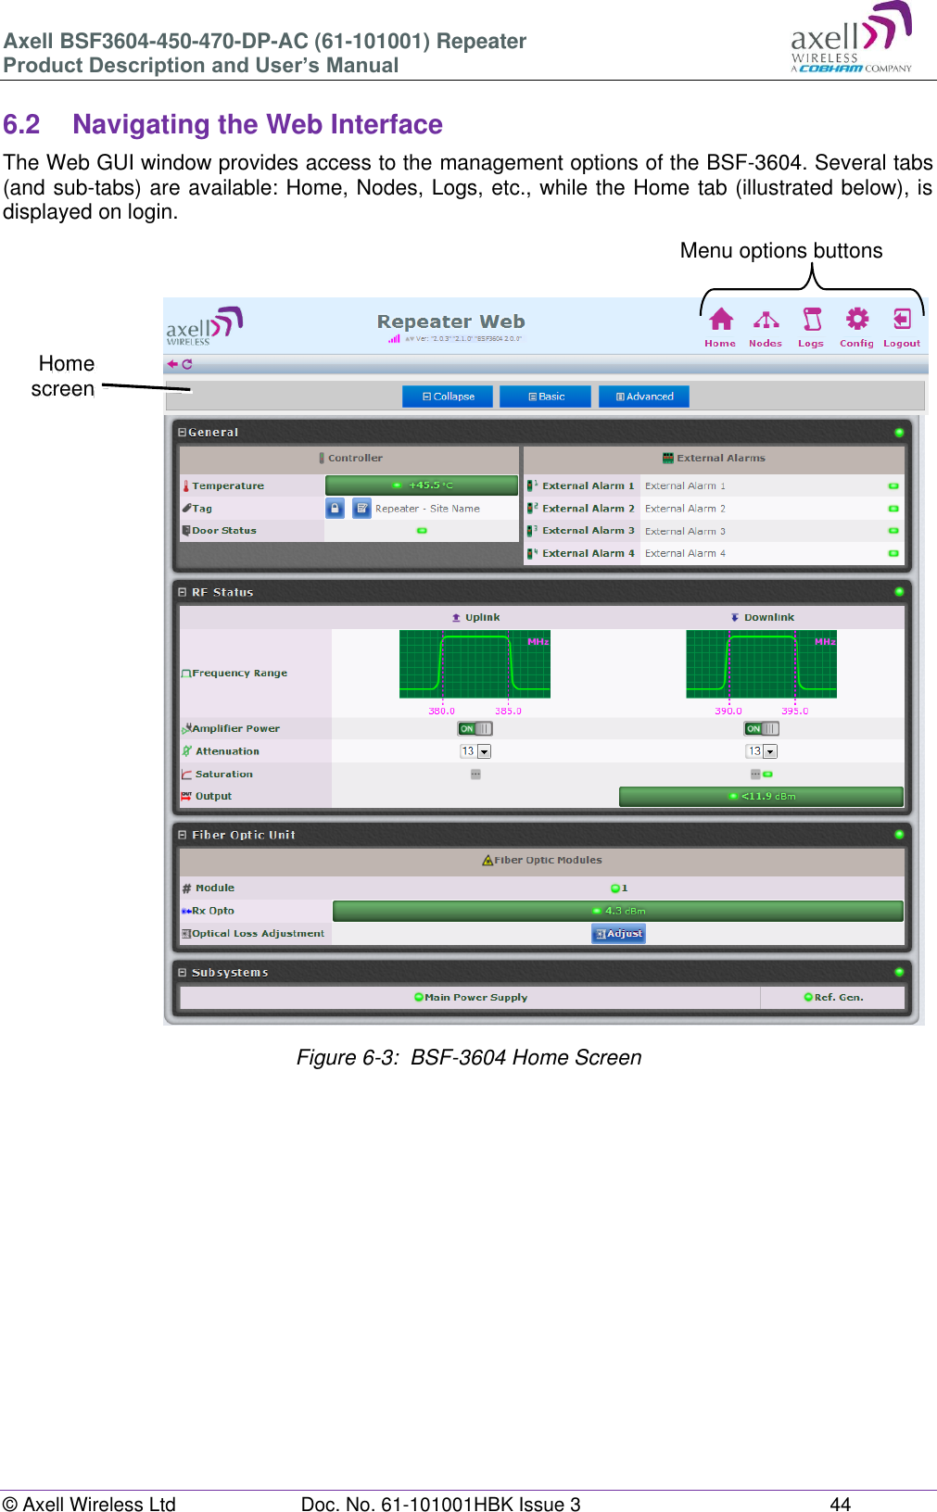
Task: Click the External Alarm 3 icon
Action: point(532,531)
